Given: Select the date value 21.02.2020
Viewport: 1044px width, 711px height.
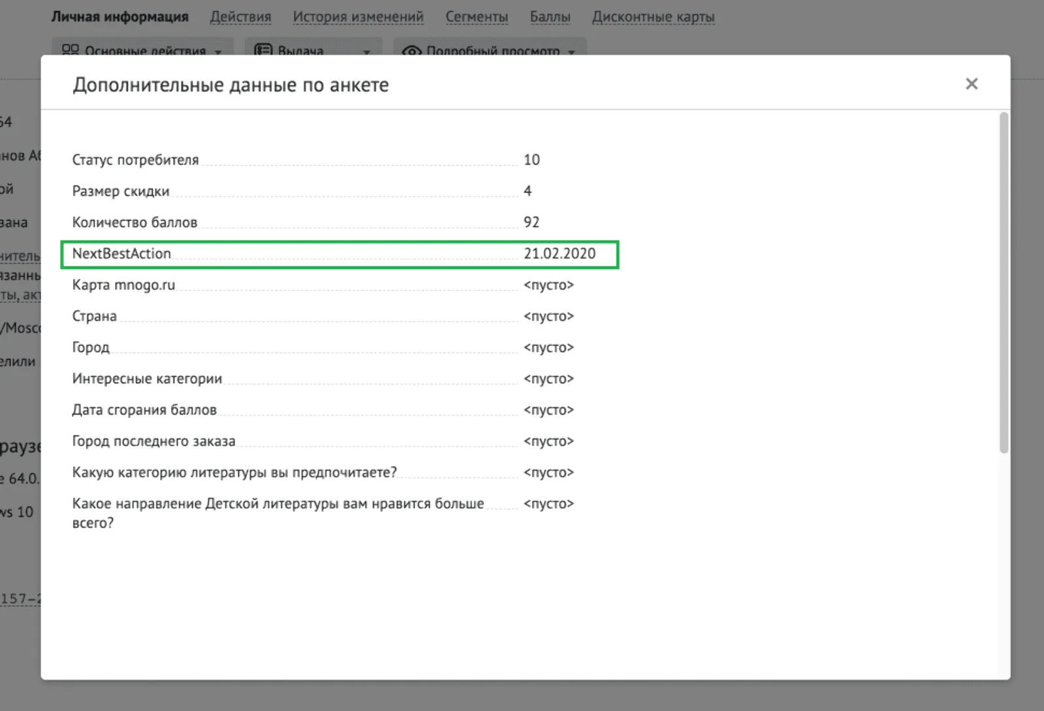Looking at the screenshot, I should 560,253.
